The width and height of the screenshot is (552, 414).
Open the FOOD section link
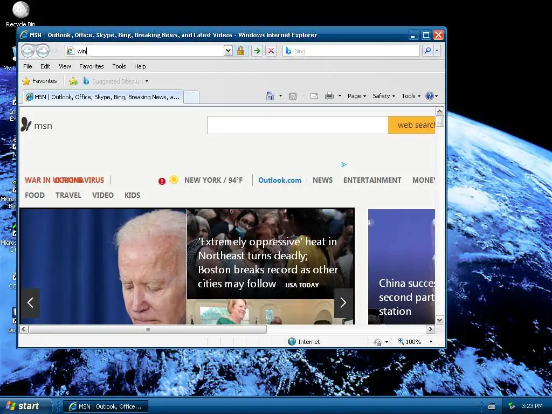[34, 195]
